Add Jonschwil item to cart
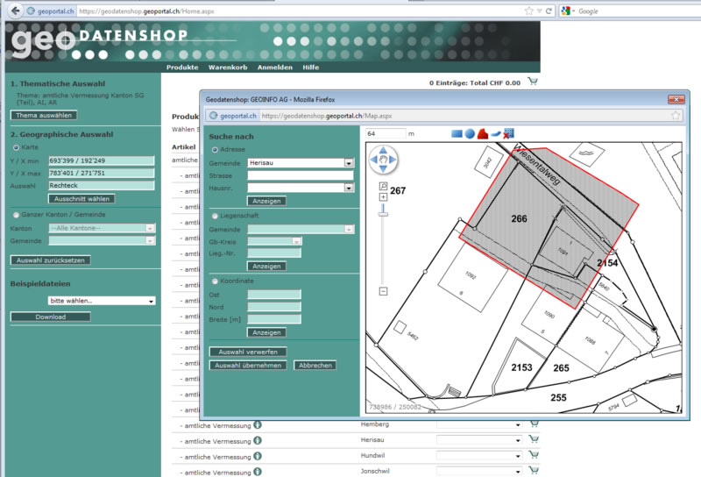This screenshot has width=701, height=477. tap(534, 470)
